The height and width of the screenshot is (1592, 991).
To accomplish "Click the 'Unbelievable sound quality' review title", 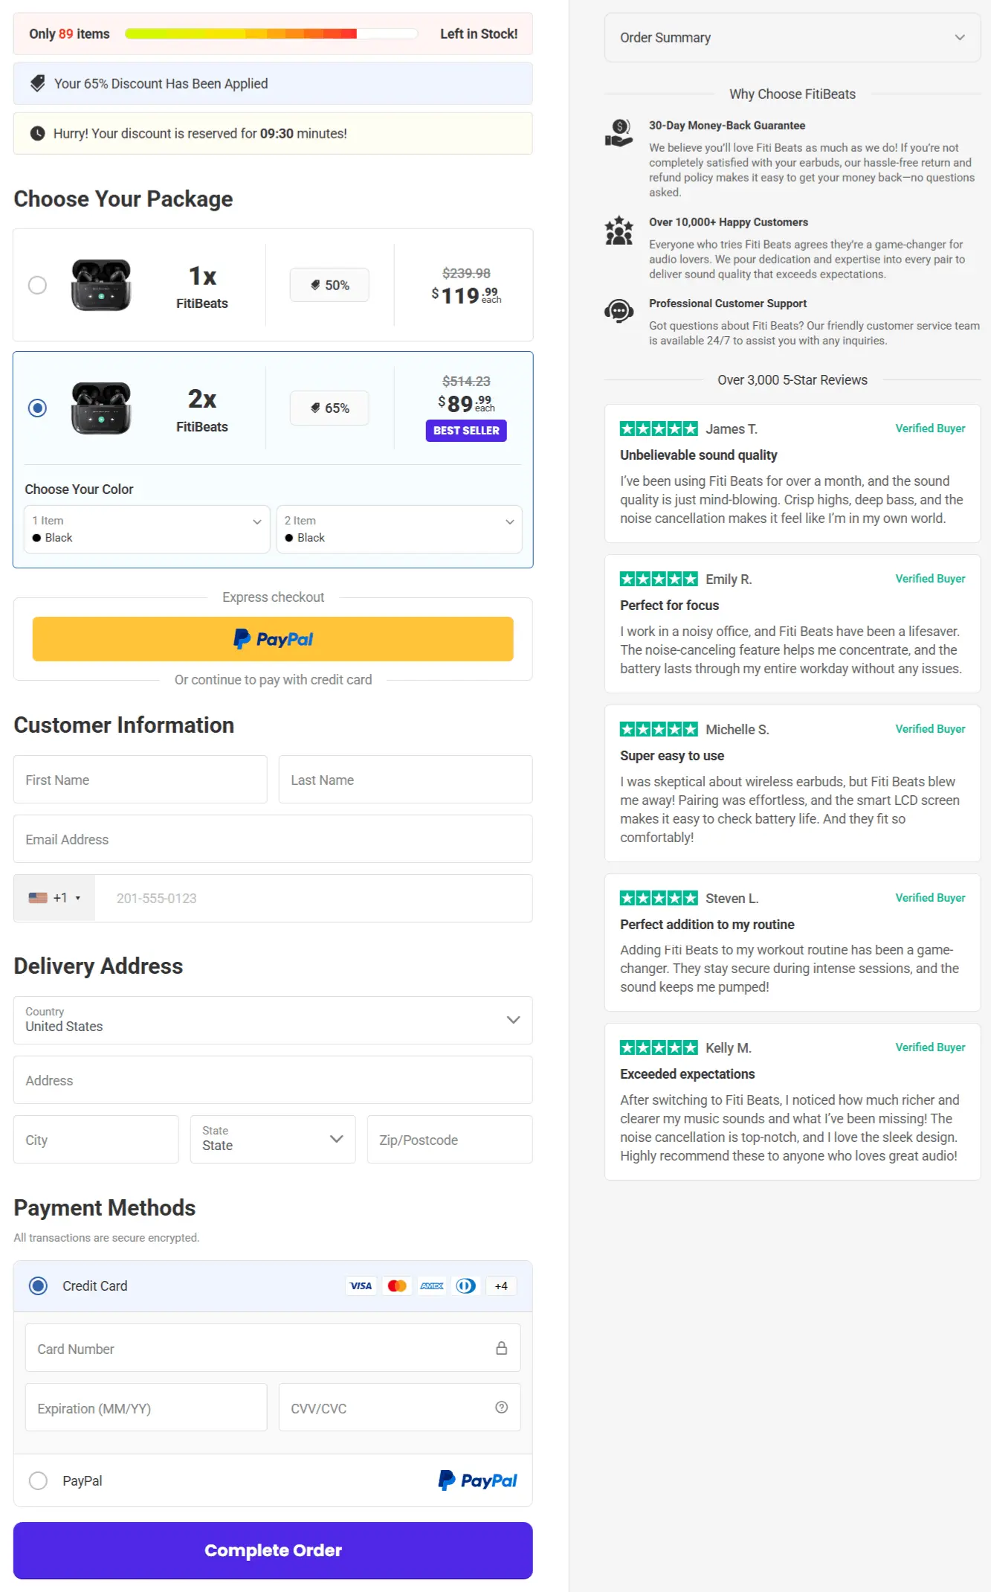I will pyautogui.click(x=699, y=455).
